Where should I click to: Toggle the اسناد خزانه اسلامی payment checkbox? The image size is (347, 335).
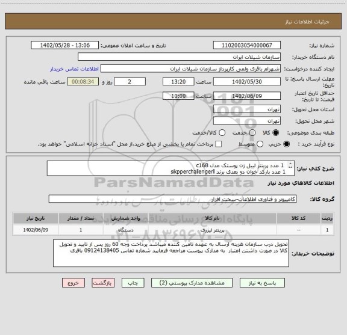point(219,144)
